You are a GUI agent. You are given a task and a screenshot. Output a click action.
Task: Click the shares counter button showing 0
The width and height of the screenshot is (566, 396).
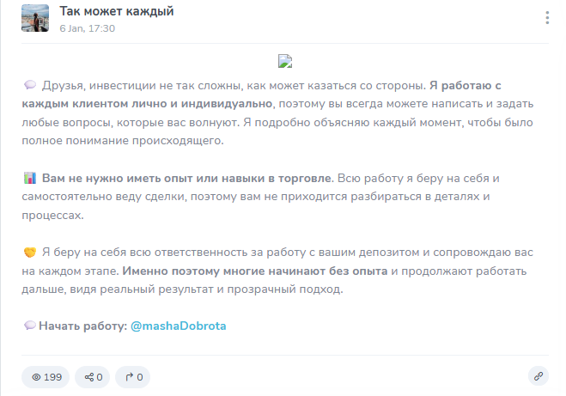click(93, 377)
